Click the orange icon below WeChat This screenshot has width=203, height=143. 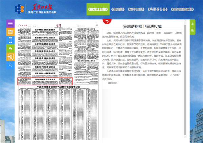(x=10, y=57)
